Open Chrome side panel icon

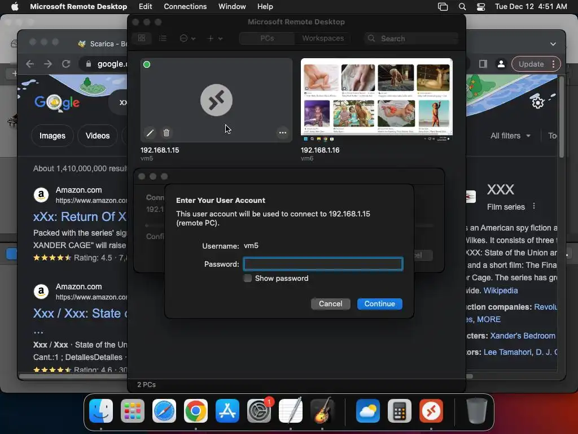(x=483, y=64)
